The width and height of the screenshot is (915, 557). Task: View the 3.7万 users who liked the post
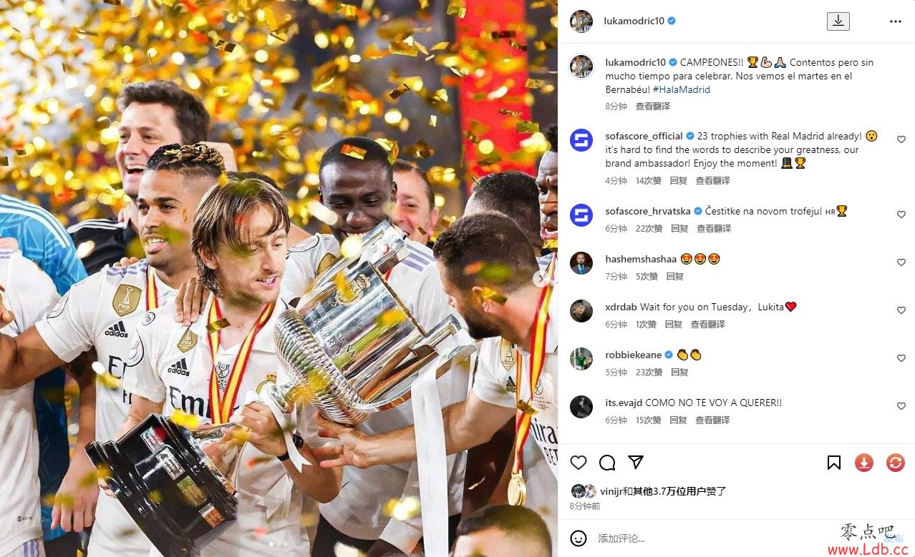(664, 491)
